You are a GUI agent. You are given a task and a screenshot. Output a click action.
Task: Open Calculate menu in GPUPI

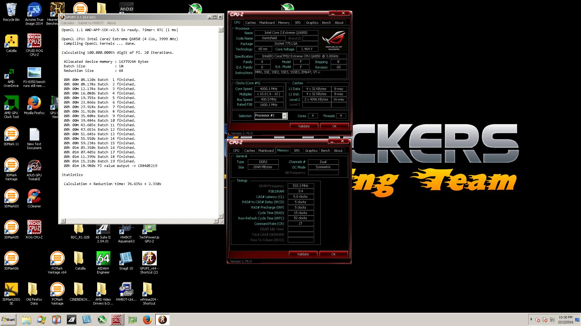67,23
